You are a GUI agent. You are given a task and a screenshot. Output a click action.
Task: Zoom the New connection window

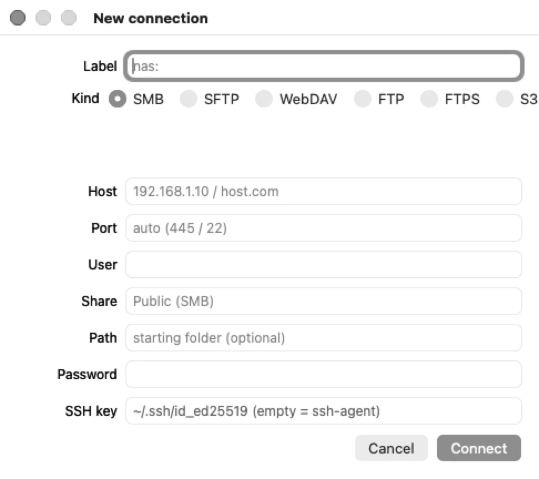pyautogui.click(x=68, y=18)
